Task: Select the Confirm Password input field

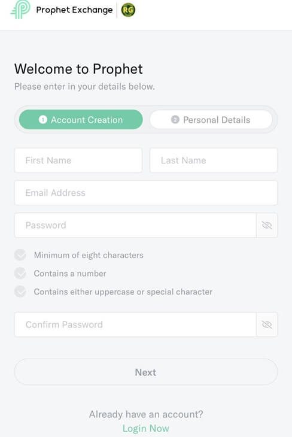Action: (135, 324)
